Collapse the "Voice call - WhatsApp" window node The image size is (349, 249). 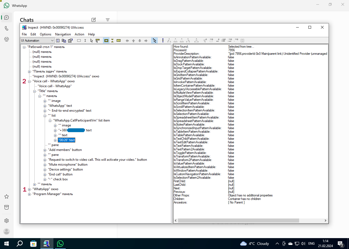29,81
